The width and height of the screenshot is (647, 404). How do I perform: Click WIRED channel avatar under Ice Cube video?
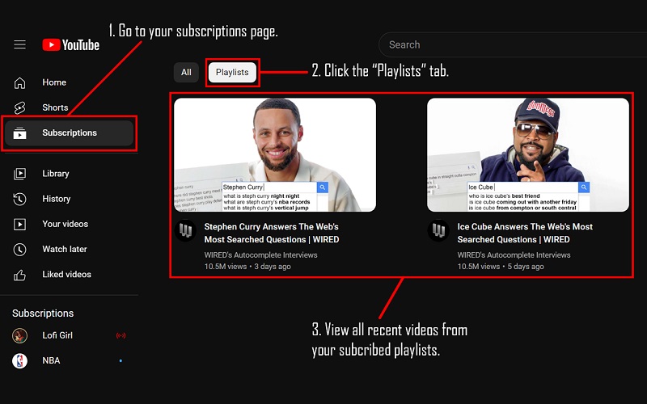click(x=439, y=230)
